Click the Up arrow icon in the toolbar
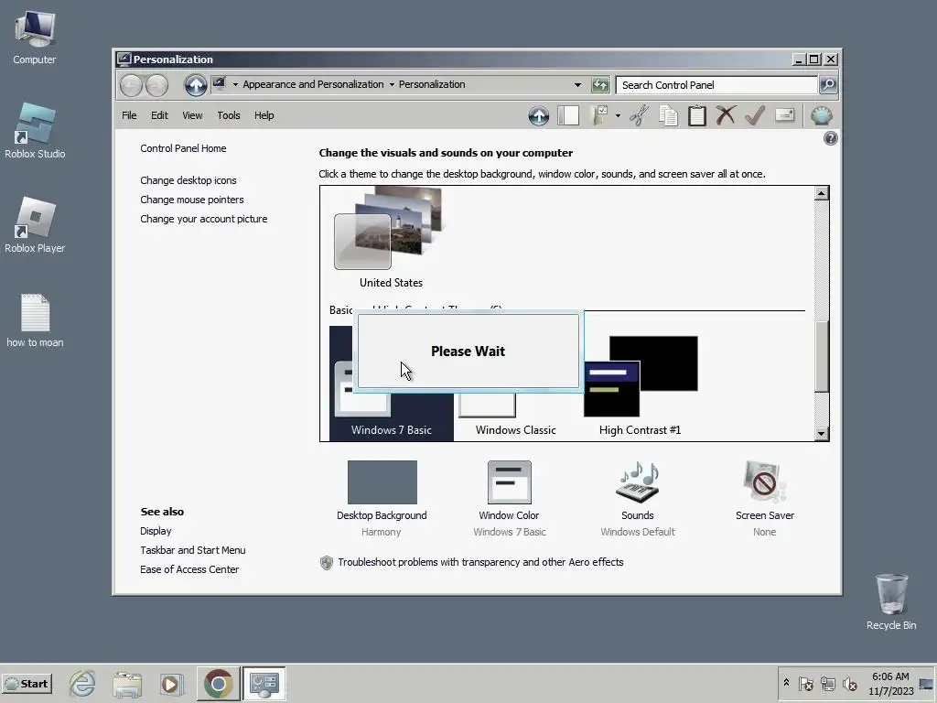 538,115
